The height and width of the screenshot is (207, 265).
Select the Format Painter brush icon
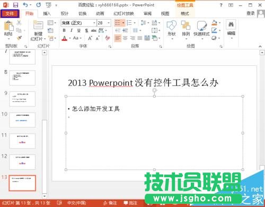(19, 38)
